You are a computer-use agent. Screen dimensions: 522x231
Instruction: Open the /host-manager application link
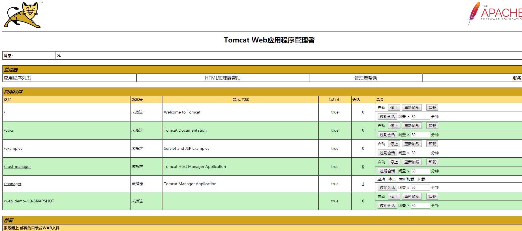[x=17, y=166]
